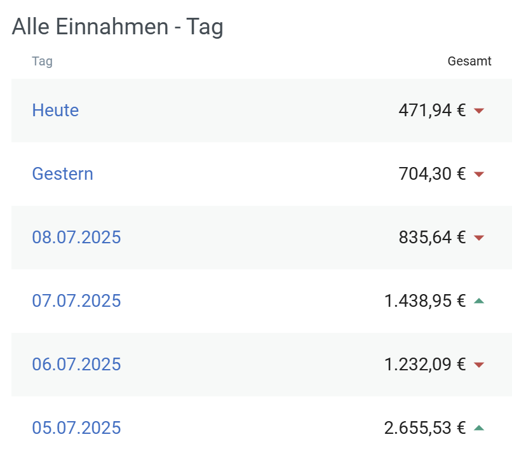
Task: Click red down arrow beside 1.232,09 €
Action: pos(479,365)
